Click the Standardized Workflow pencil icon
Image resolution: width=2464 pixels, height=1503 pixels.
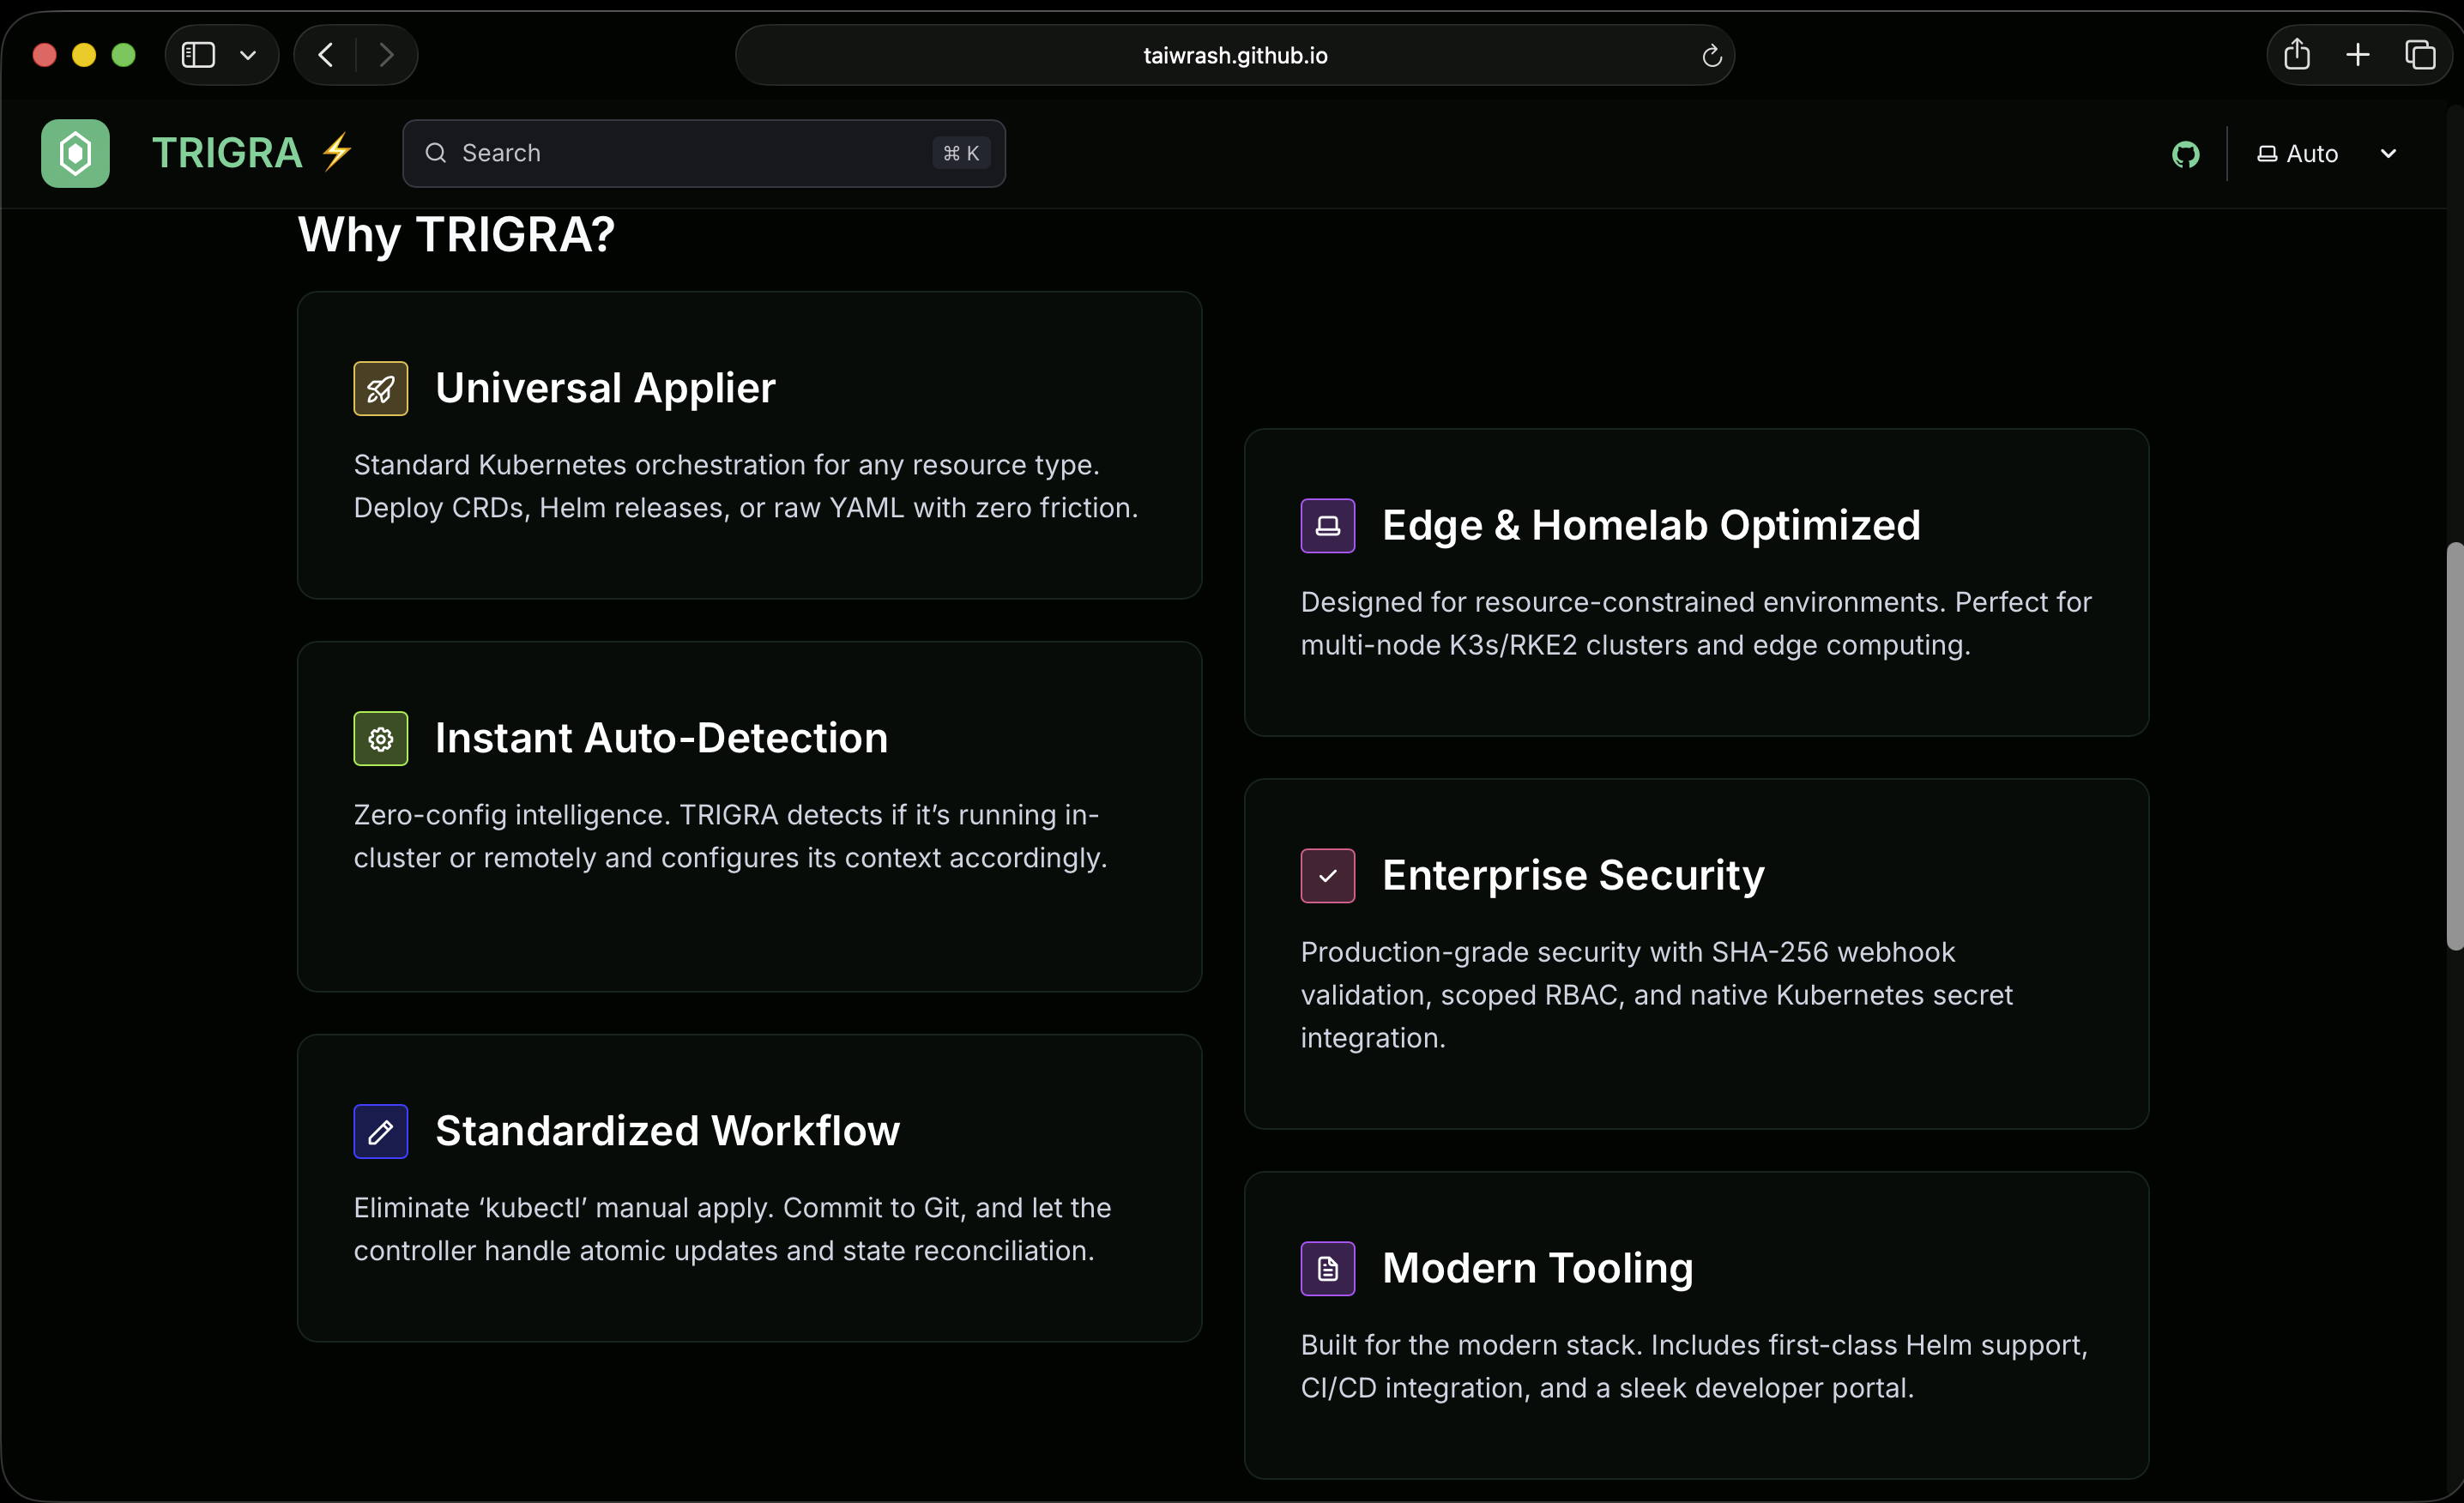tap(380, 1132)
